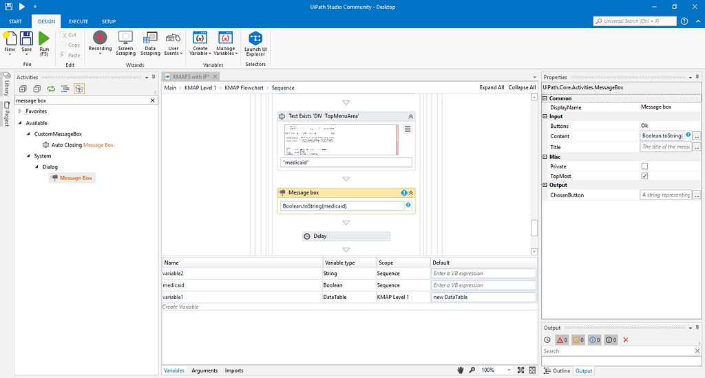The width and height of the screenshot is (705, 378).
Task: Switch to the EXECUTE ribbon tab
Action: [78, 21]
